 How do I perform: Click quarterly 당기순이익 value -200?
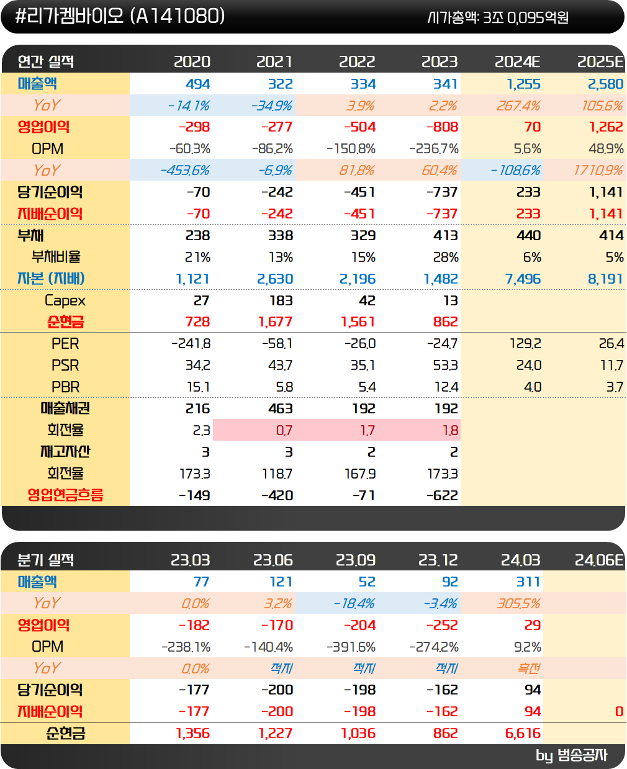click(x=277, y=690)
